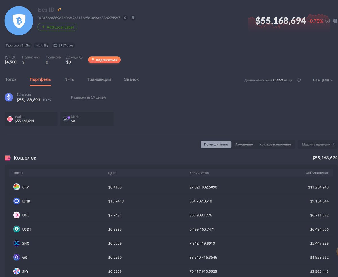This screenshot has width=338, height=277.
Task: Click the -0.75% change value
Action: point(316,21)
